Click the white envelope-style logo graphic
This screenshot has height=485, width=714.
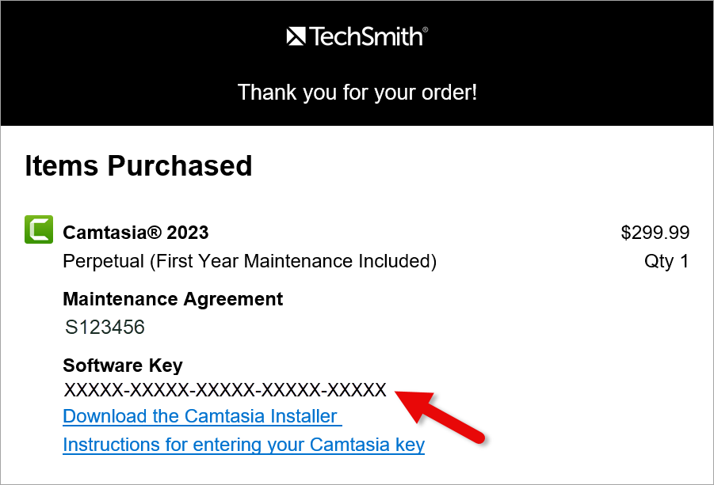[295, 35]
